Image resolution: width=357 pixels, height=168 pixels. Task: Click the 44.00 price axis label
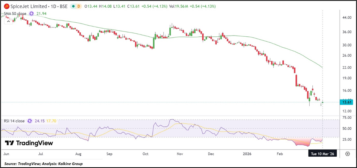point(347,18)
